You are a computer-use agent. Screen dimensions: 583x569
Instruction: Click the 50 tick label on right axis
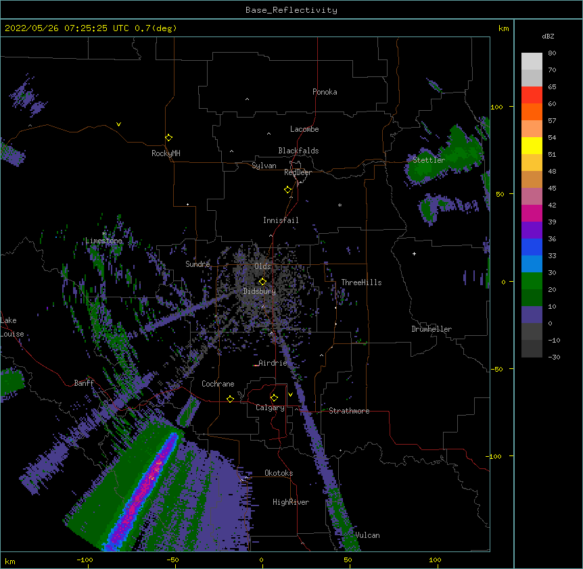[x=500, y=194]
